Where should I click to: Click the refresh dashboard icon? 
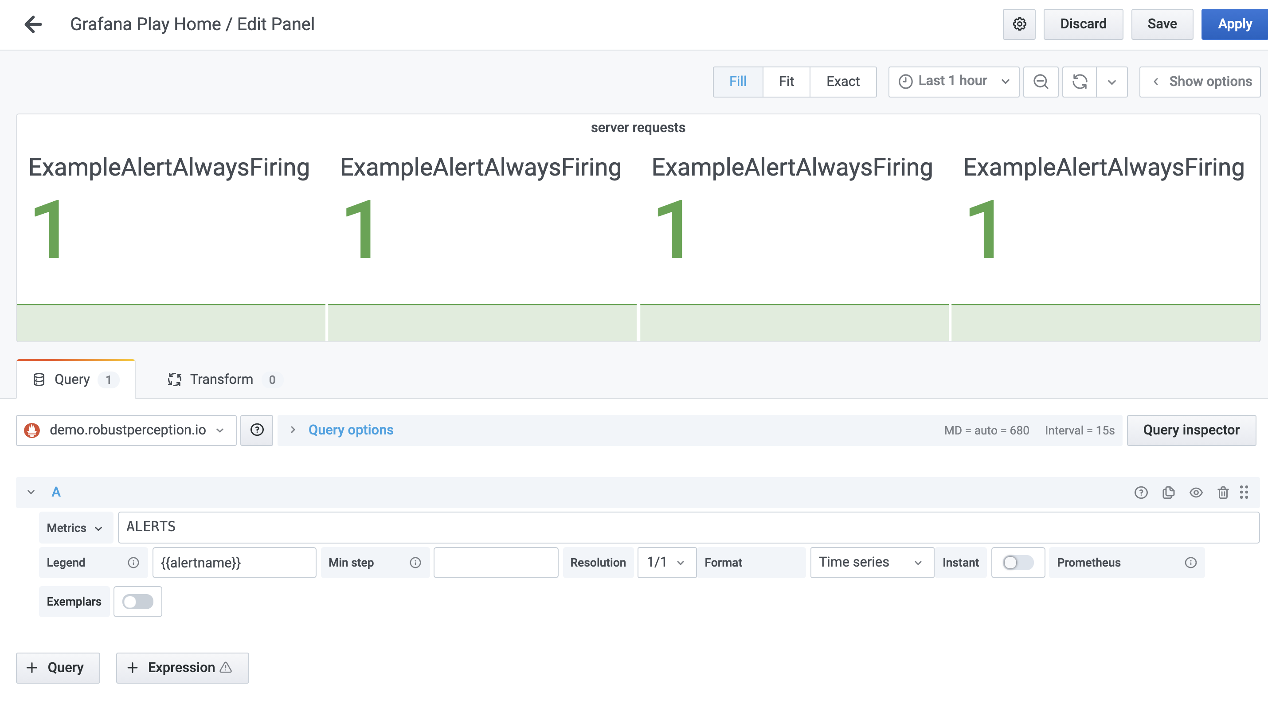click(1080, 82)
